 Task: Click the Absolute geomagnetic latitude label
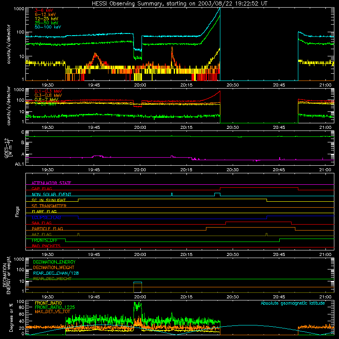point(293,303)
